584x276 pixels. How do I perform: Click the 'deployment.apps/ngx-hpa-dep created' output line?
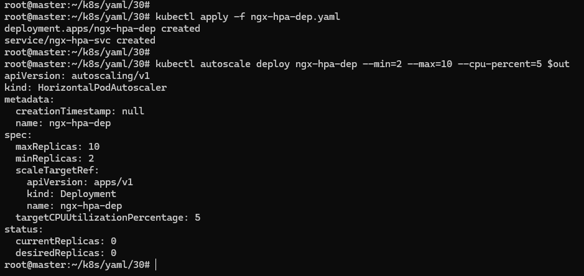coord(102,29)
